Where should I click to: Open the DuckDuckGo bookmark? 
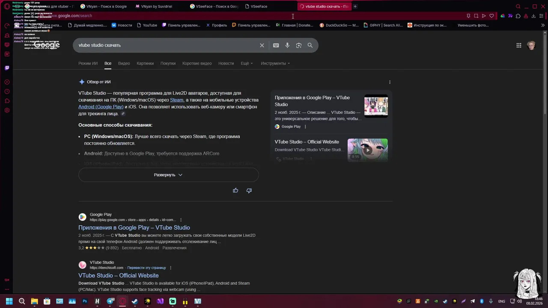(339, 25)
